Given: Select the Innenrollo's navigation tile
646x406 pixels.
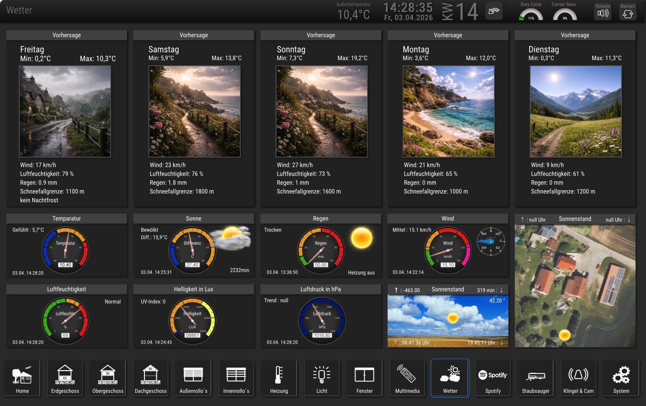Looking at the screenshot, I should click(x=236, y=378).
